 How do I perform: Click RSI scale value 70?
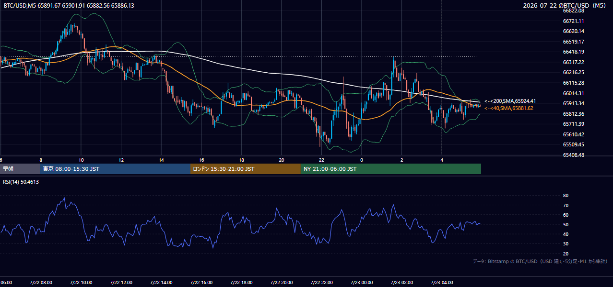click(566, 205)
